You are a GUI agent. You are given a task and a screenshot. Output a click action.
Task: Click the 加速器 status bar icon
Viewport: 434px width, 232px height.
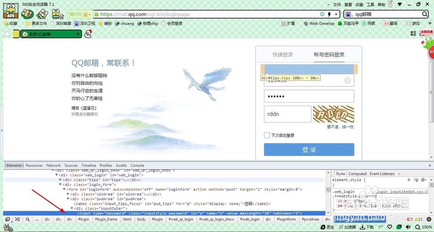coord(348,227)
